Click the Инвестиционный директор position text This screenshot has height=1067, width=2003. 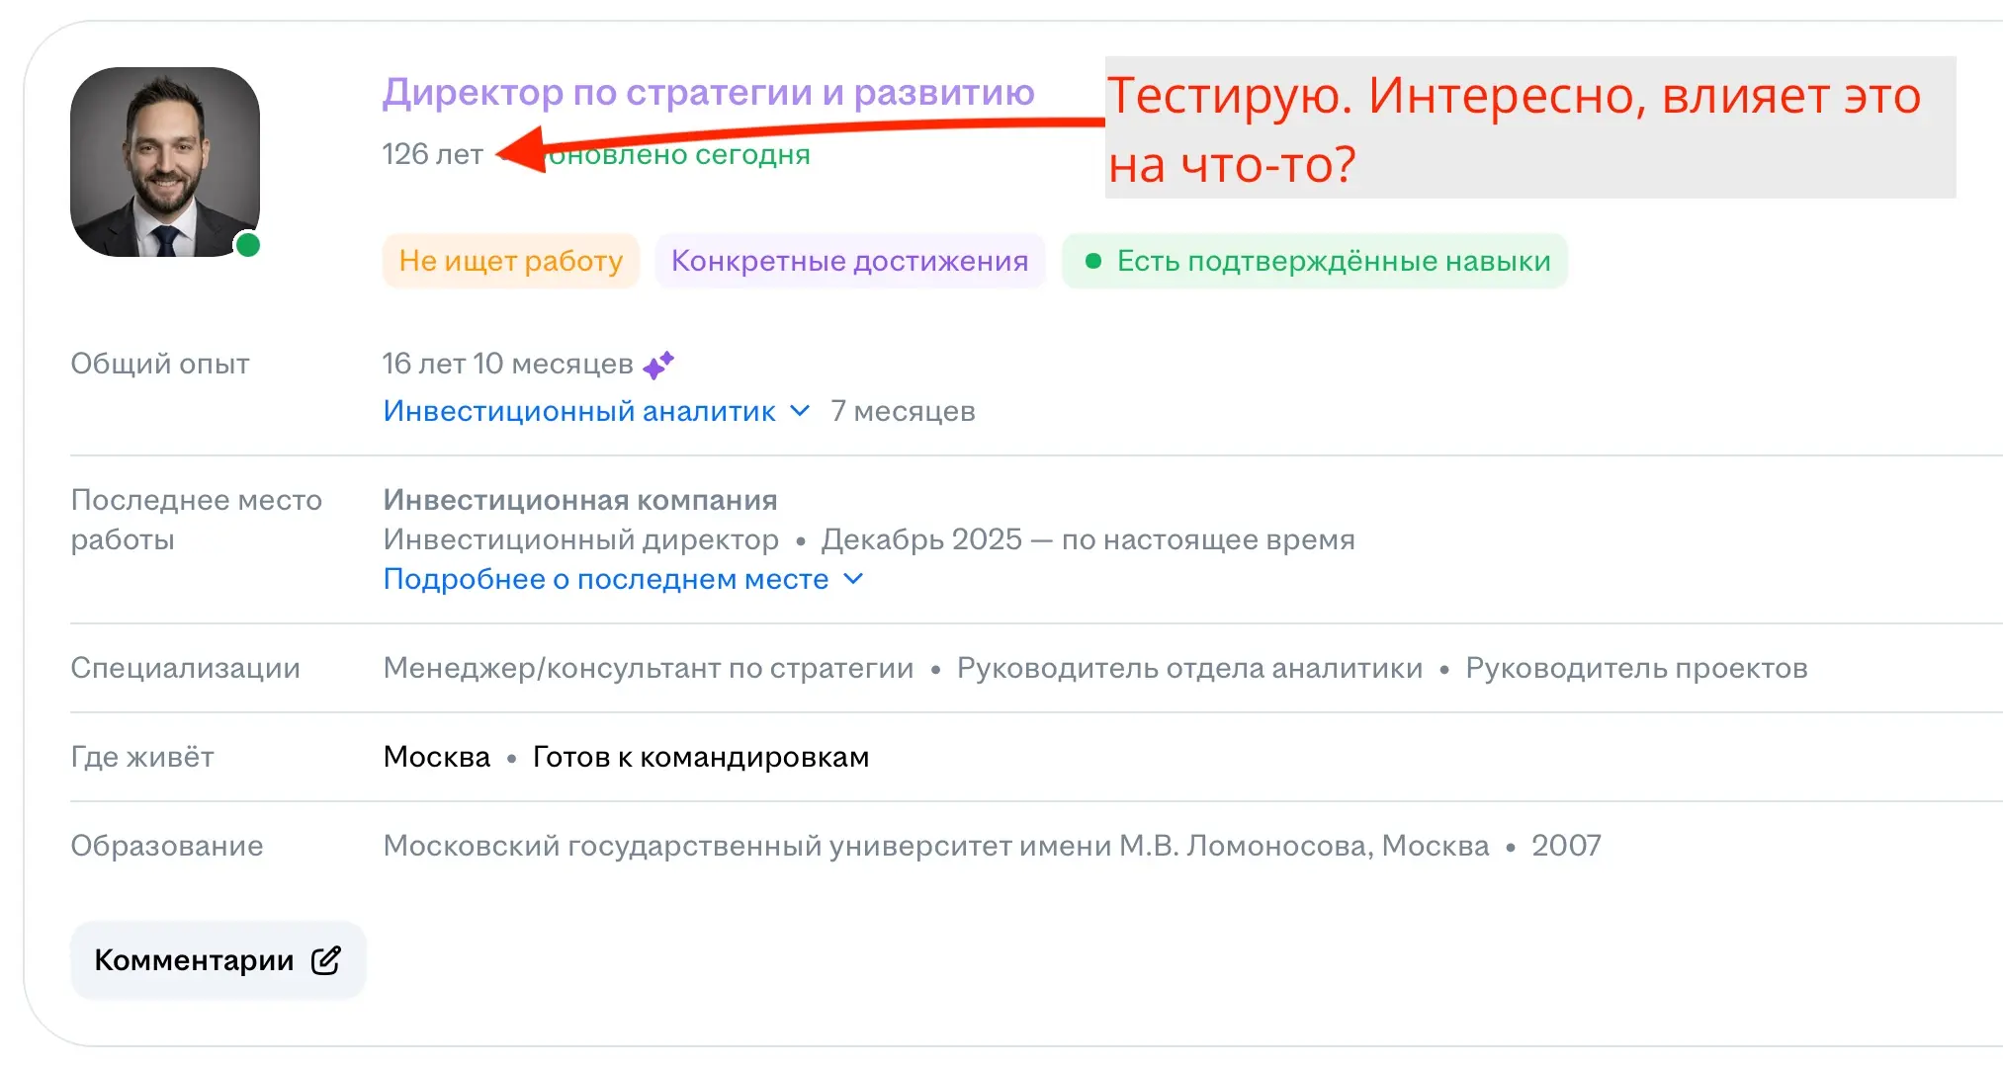tap(581, 539)
